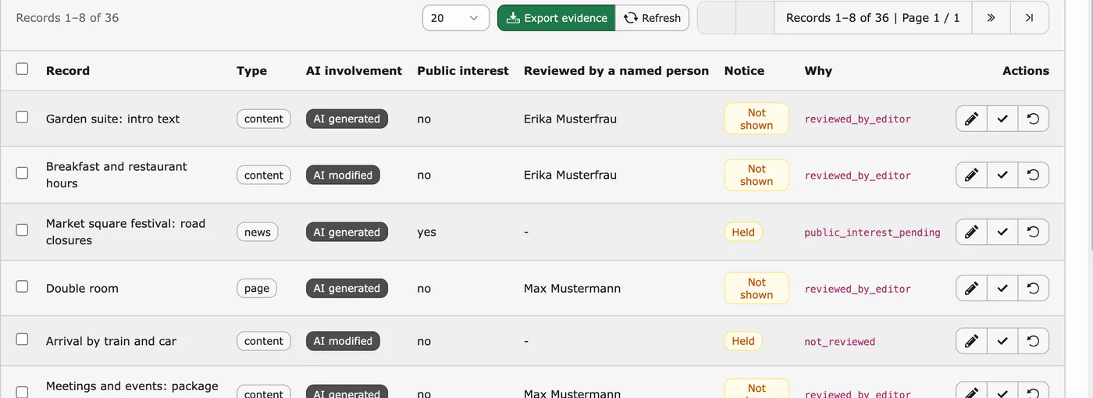
Task: Click the public_interest_pending reason code
Action: (x=872, y=233)
